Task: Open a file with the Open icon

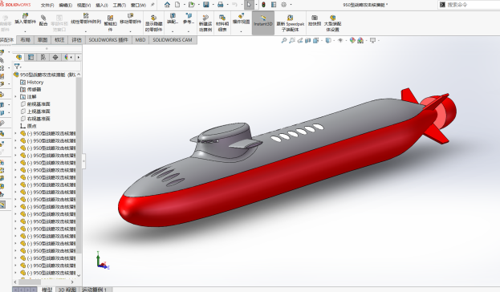Action: (x=191, y=5)
